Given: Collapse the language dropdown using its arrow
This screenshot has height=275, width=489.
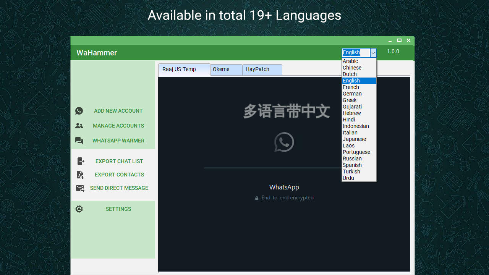Looking at the screenshot, I should tap(373, 53).
